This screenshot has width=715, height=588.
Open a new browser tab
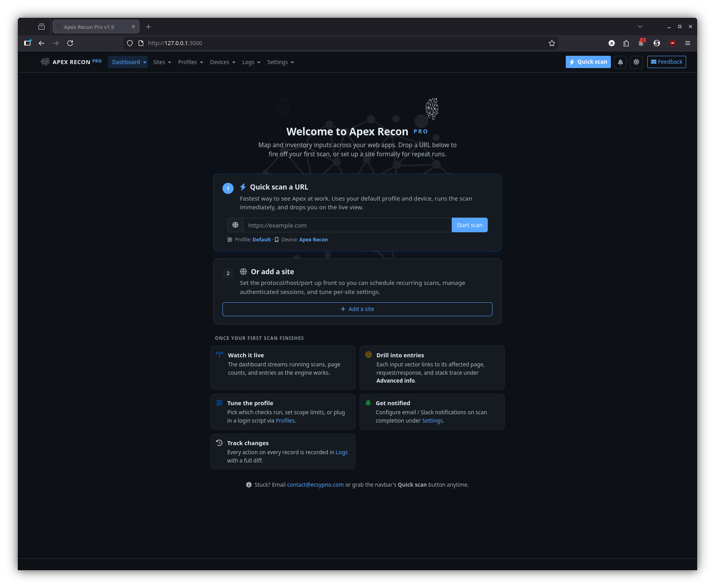pyautogui.click(x=148, y=27)
